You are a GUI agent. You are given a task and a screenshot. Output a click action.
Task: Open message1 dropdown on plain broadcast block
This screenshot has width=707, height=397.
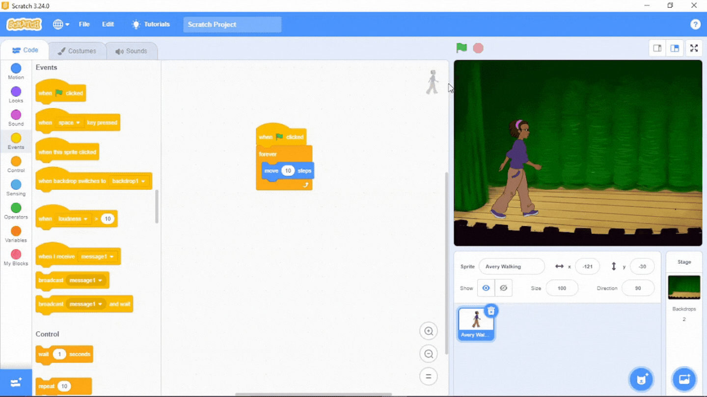click(86, 280)
